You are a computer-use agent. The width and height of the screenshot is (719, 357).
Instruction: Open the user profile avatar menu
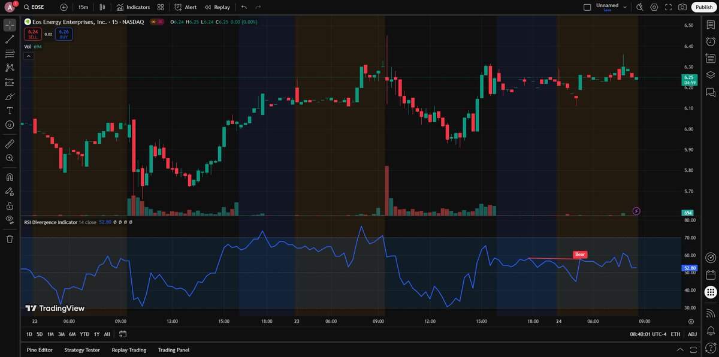tap(10, 7)
